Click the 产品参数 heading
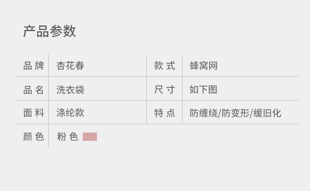 (49, 31)
